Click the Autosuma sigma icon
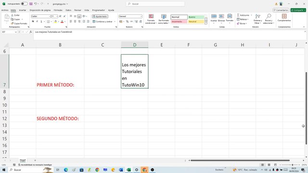The height and width of the screenshot is (173, 308). click(x=238, y=15)
